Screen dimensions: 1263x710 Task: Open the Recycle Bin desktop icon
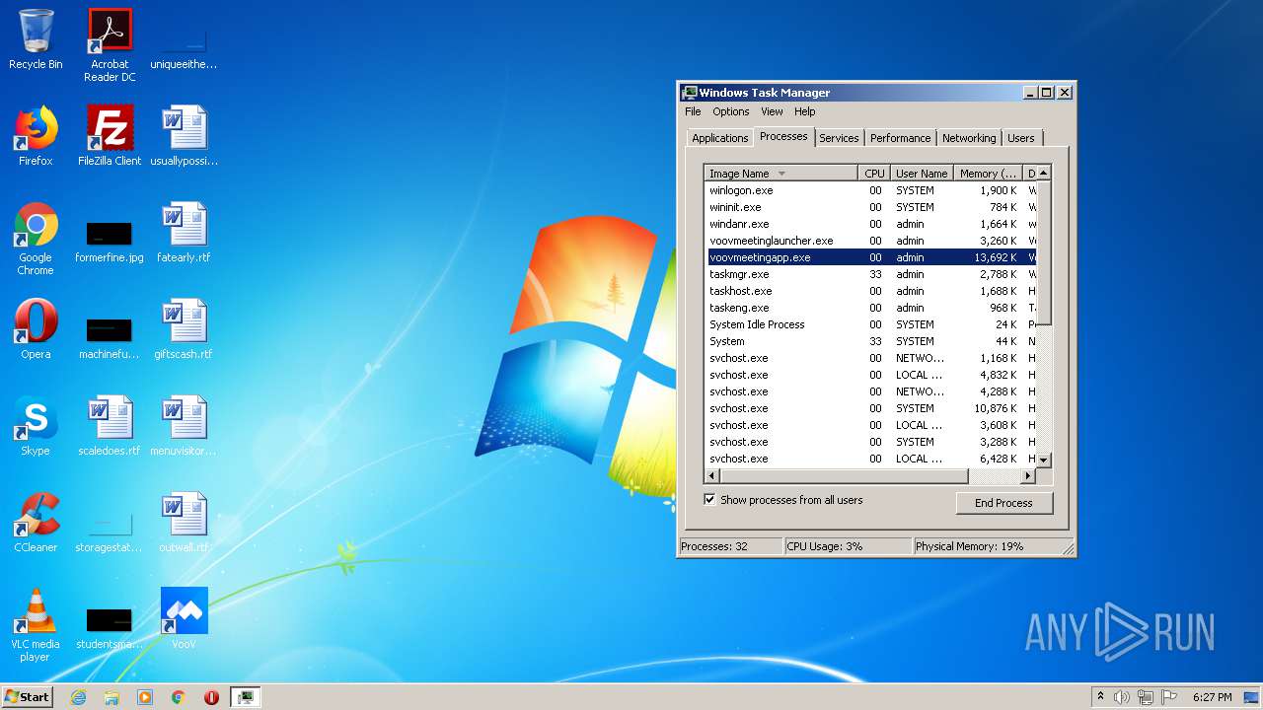point(36,39)
